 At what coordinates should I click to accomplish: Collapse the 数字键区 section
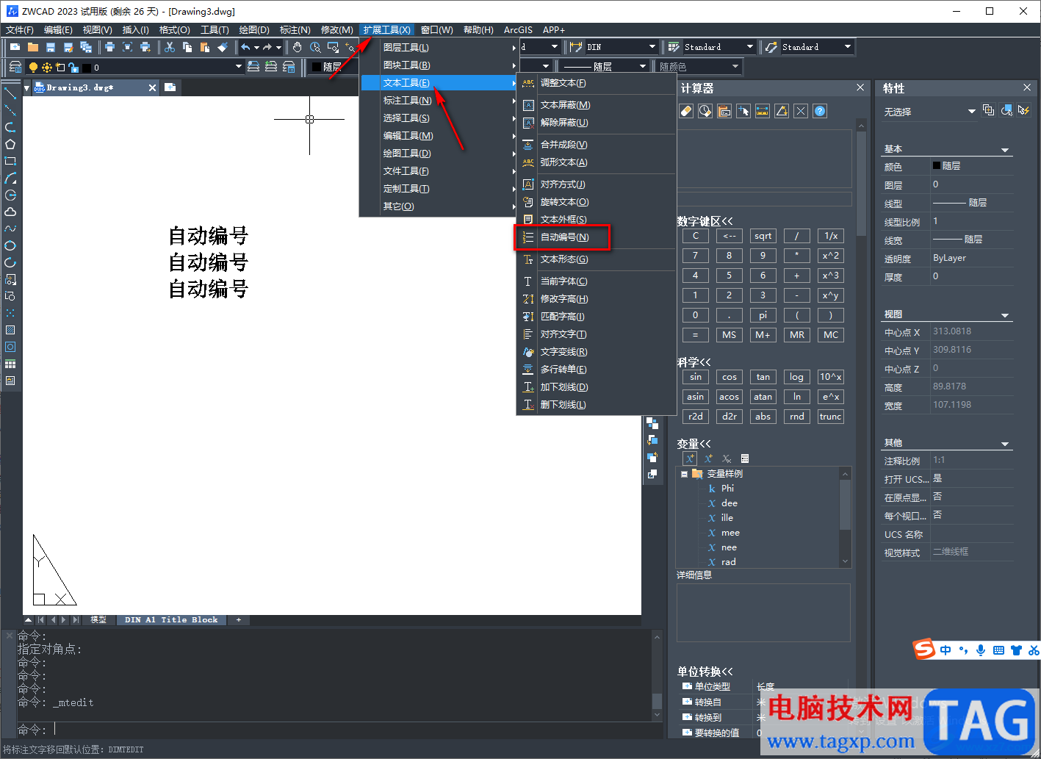point(705,221)
